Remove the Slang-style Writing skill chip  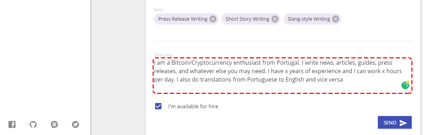pos(336,19)
